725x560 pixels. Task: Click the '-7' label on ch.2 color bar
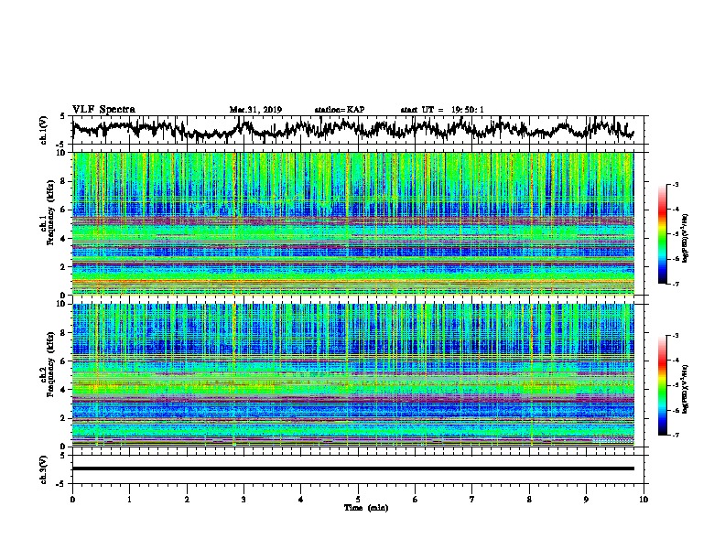pyautogui.click(x=676, y=435)
